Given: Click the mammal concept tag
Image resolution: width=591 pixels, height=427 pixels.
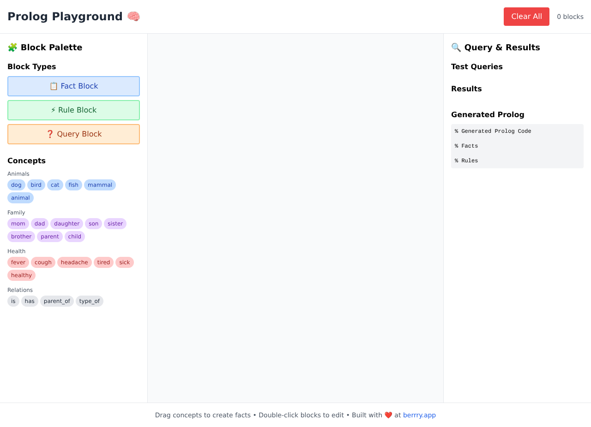Looking at the screenshot, I should point(100,185).
